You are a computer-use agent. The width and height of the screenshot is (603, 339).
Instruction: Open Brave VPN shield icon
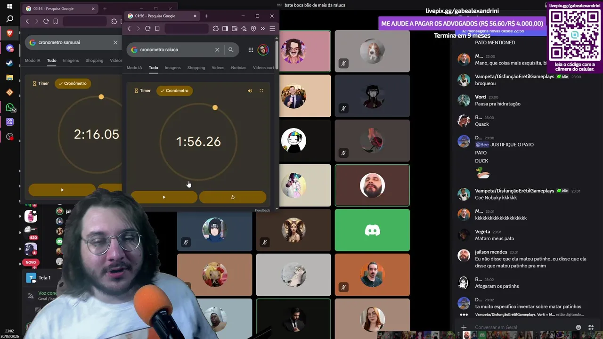[x=253, y=29]
